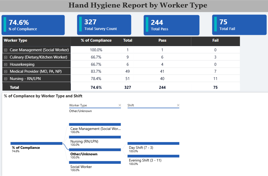Screen dimensions: 268x176
Task: Sort the matrix by the Fail column header
Action: (x=215, y=41)
